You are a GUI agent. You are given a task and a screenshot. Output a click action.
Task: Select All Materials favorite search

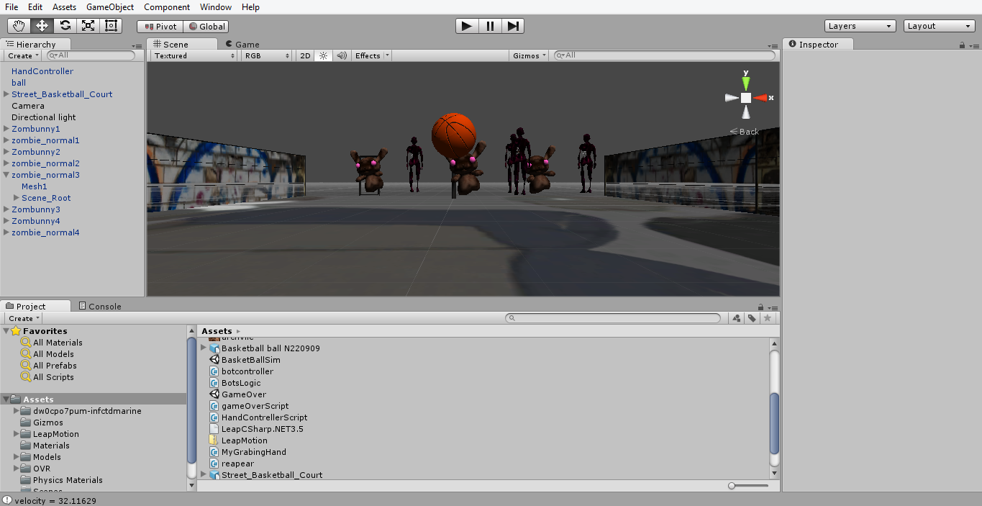58,343
